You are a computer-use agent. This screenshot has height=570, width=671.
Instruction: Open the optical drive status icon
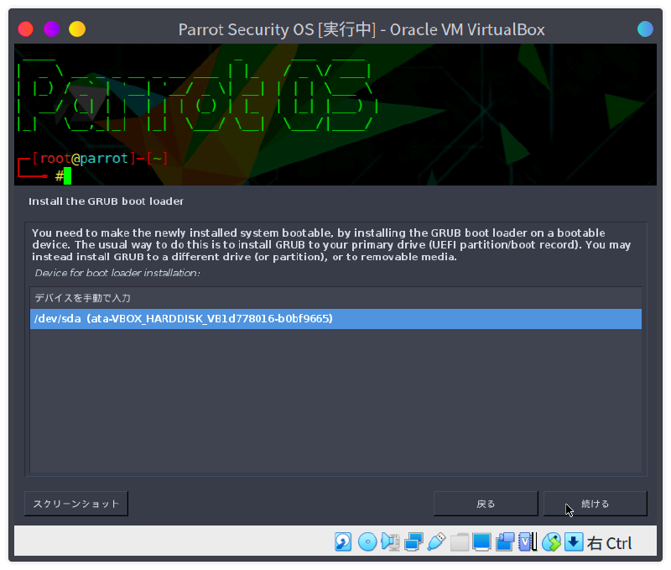point(367,541)
